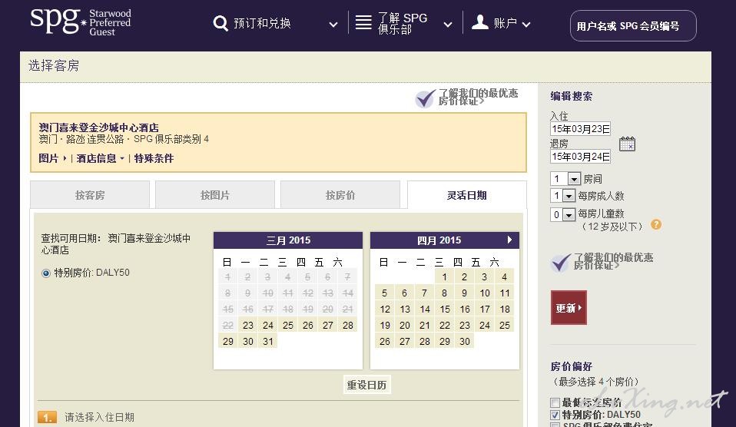Click the orange question mark help icon
This screenshot has width=736, height=427.
tap(656, 225)
